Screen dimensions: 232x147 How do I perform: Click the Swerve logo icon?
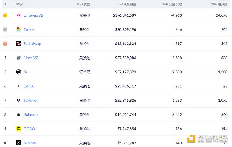pyautogui.click(x=19, y=143)
